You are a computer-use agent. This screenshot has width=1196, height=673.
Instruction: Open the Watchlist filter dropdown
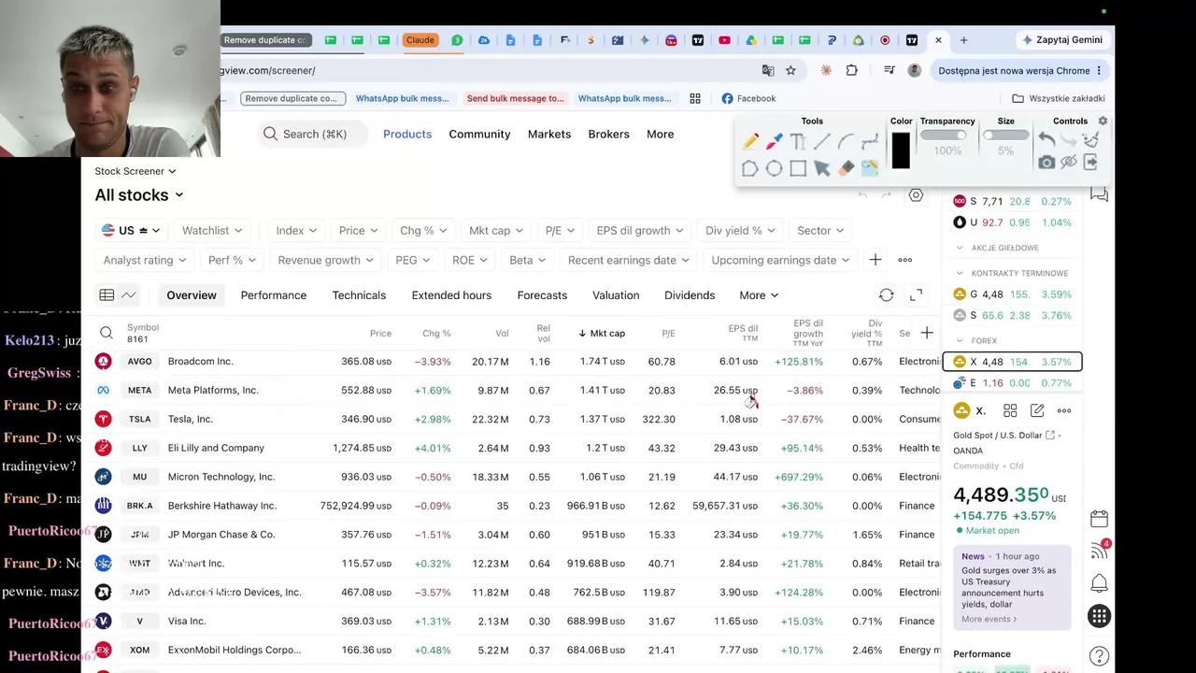212,231
